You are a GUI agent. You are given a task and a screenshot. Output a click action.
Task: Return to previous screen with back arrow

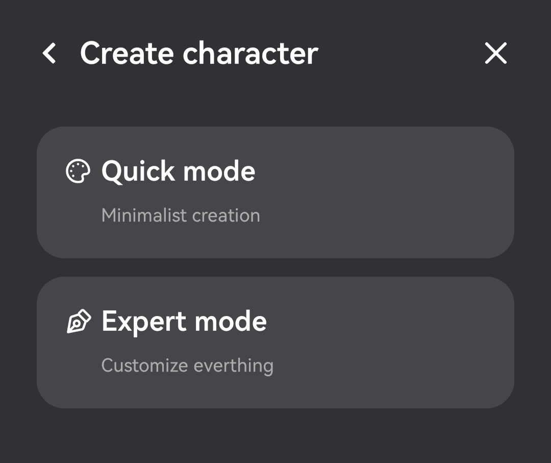(x=49, y=53)
